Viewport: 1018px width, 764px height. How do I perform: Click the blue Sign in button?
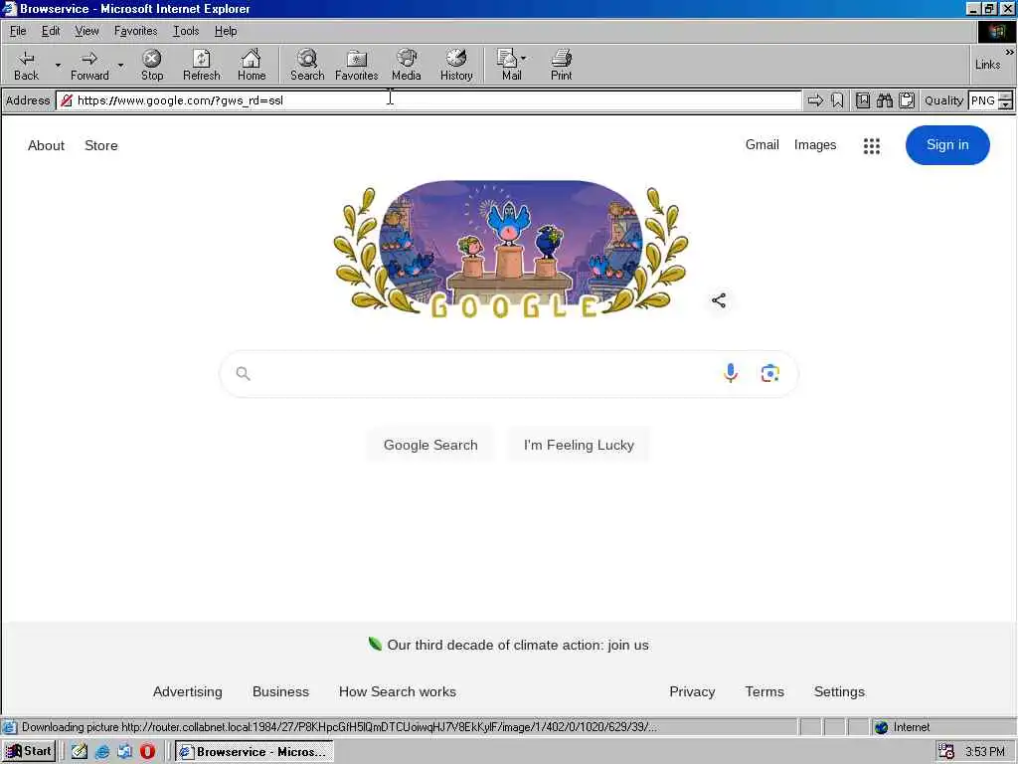(x=947, y=145)
